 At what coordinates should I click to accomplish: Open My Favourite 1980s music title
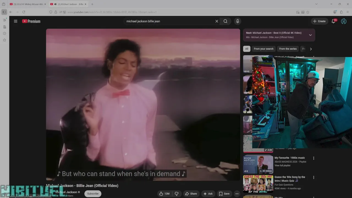click(290, 158)
